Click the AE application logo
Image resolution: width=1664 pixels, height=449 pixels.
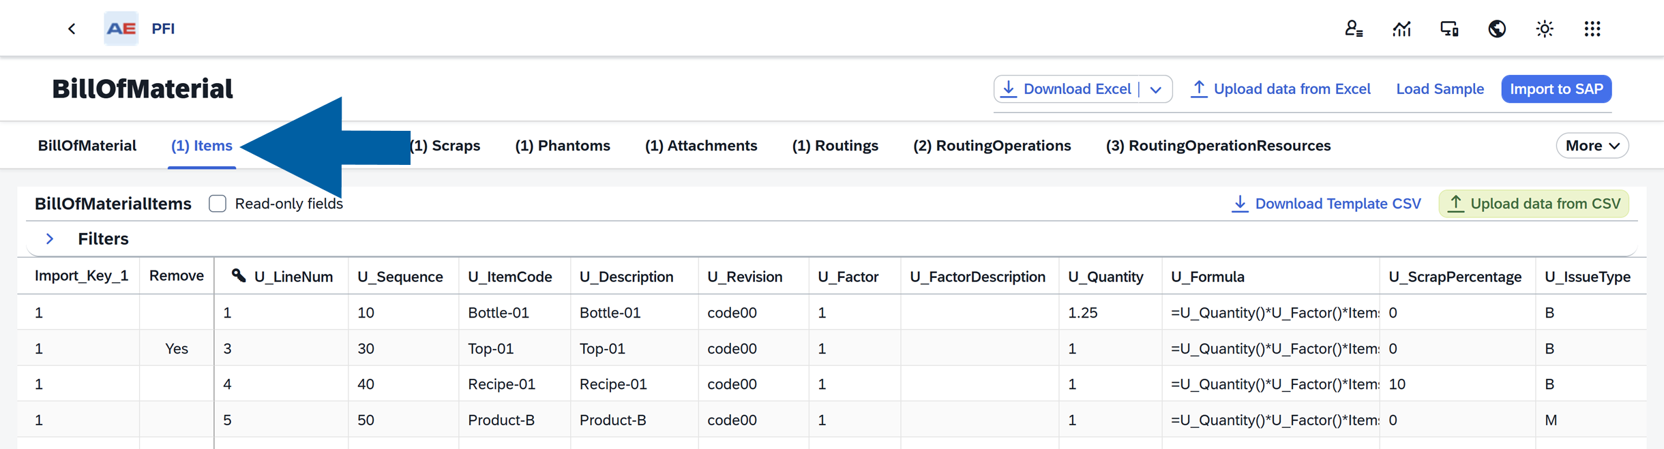coord(121,29)
